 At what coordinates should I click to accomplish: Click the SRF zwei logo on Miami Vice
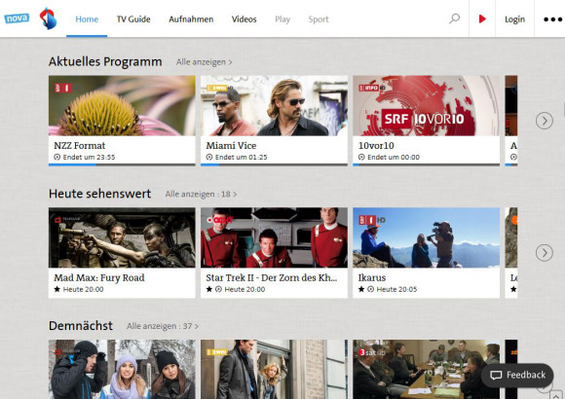[219, 88]
